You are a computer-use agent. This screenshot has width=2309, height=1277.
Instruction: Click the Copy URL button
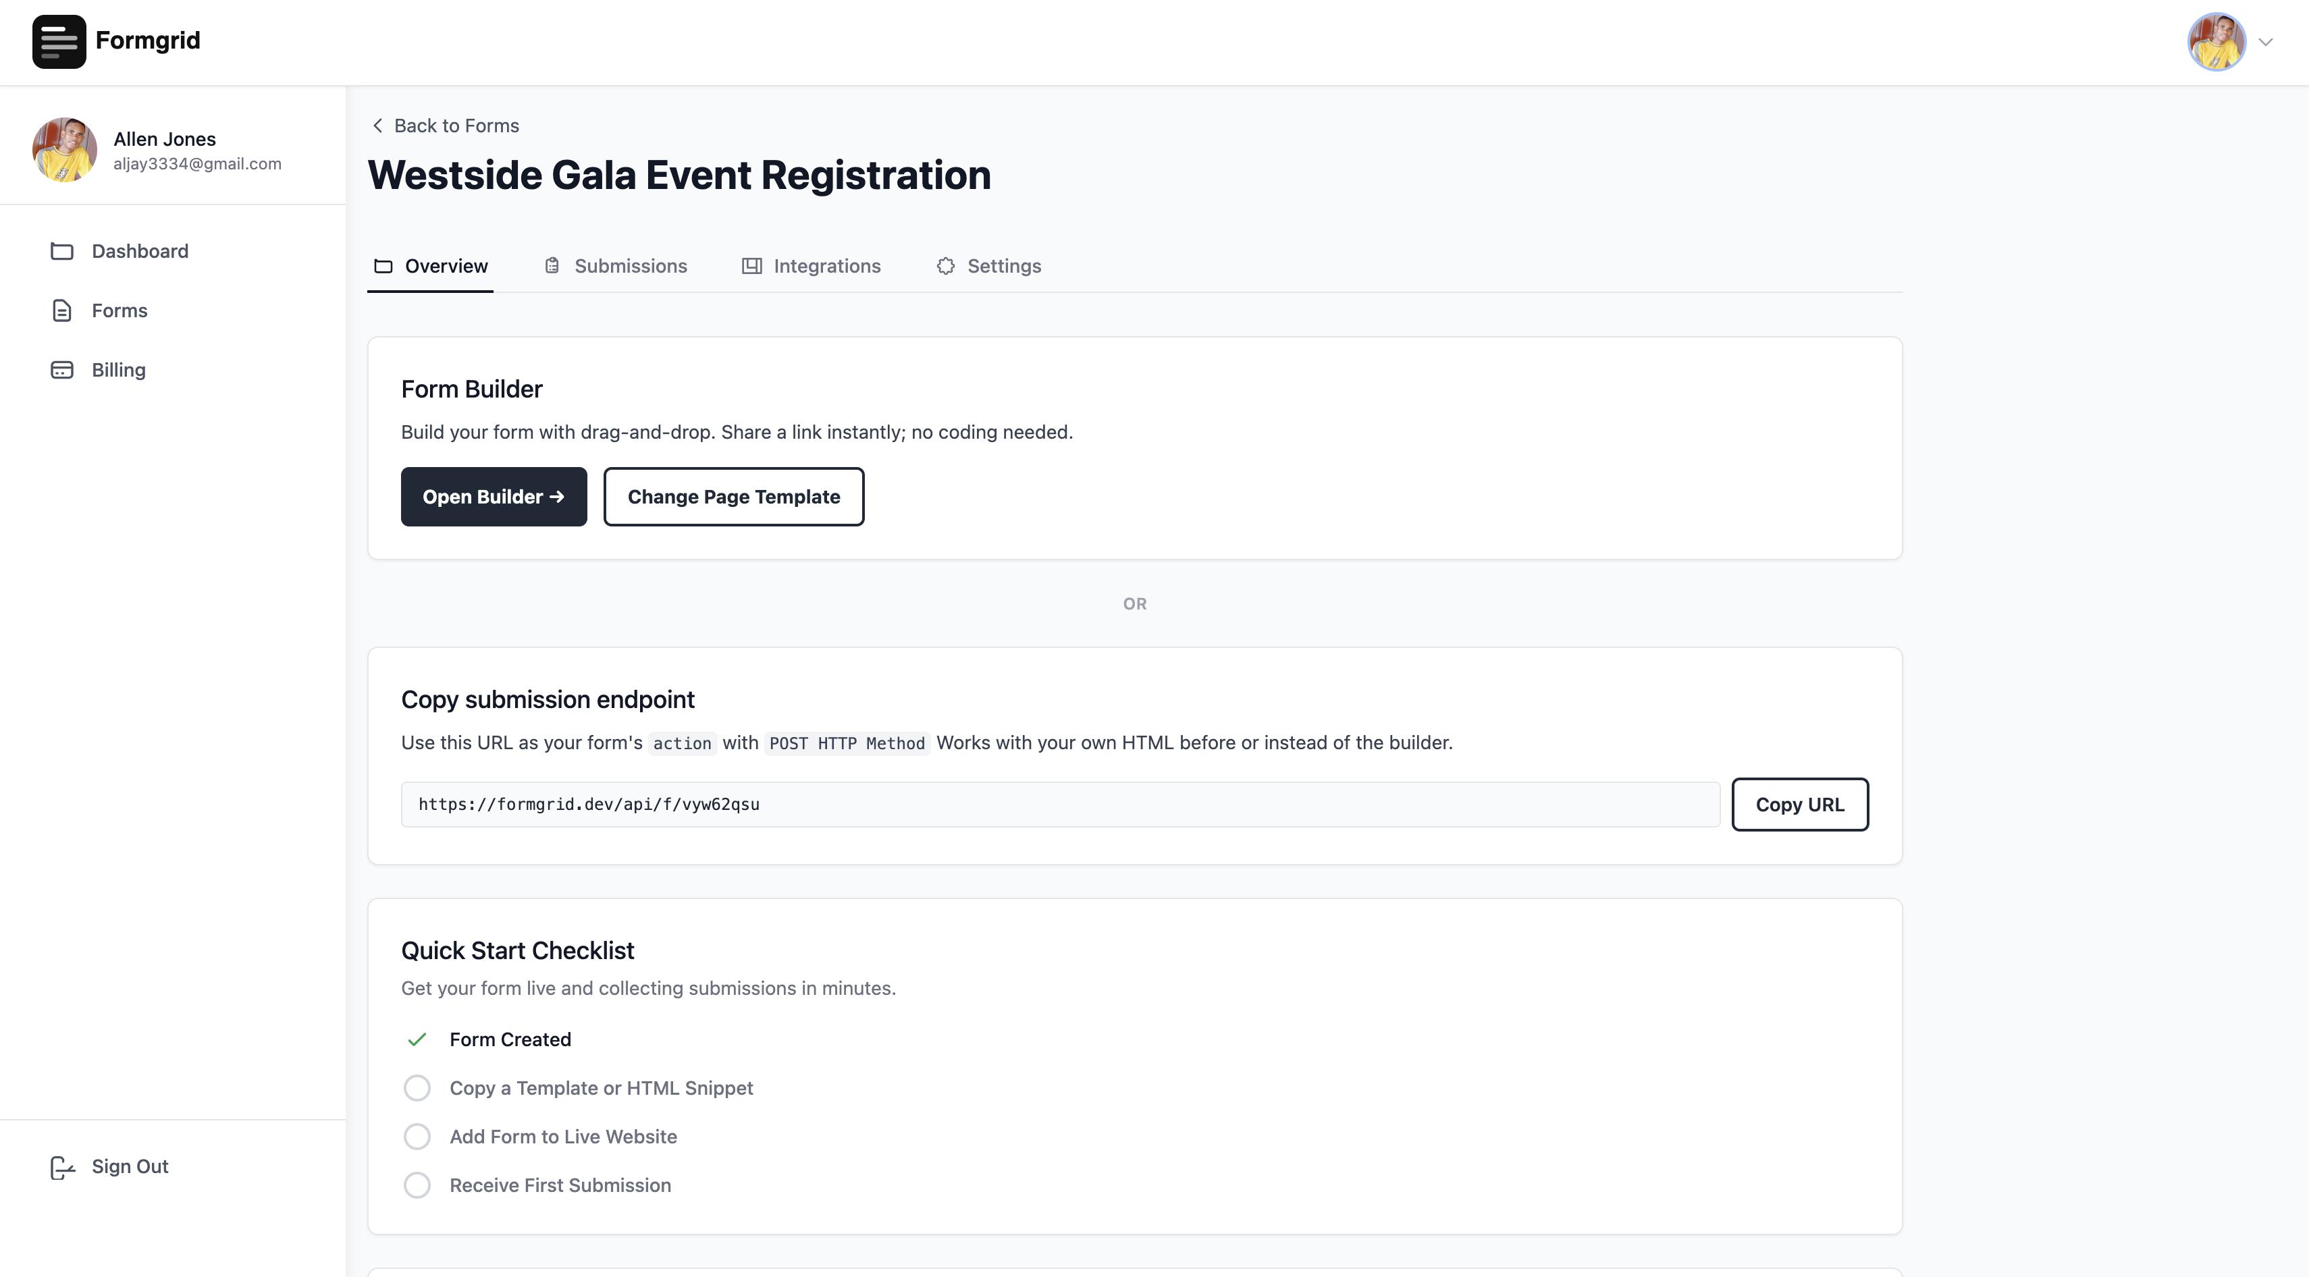click(1799, 805)
